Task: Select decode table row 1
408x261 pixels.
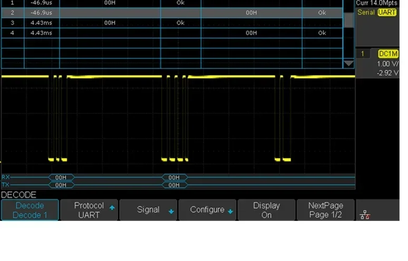Action: coord(172,3)
